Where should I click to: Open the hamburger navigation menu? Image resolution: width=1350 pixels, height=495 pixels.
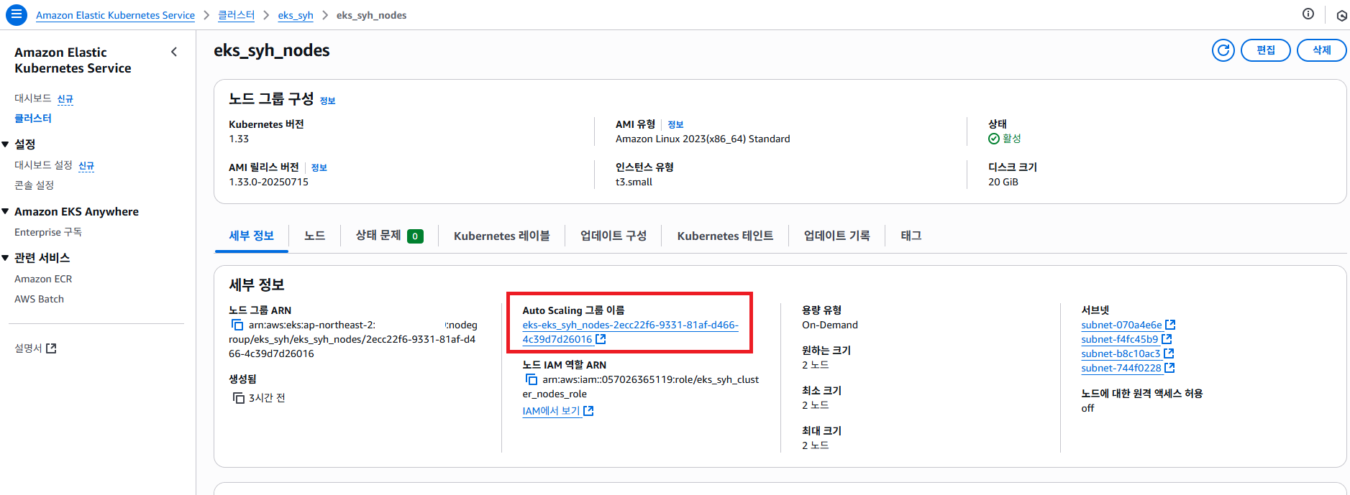click(17, 14)
